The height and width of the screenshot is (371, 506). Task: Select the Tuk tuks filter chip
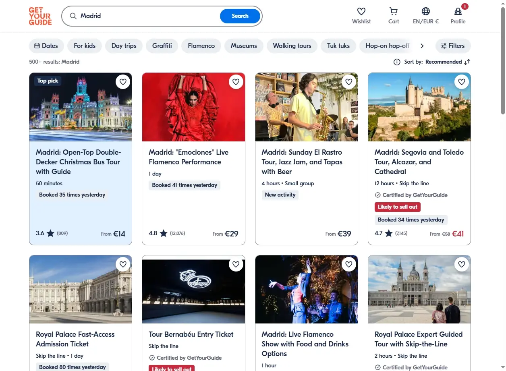[338, 46]
